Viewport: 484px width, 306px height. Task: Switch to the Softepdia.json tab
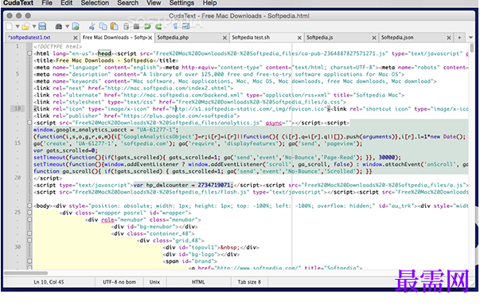(x=416, y=37)
